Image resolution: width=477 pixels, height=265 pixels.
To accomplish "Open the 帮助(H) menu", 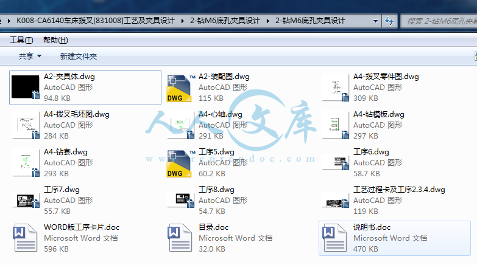I will 55,40.
